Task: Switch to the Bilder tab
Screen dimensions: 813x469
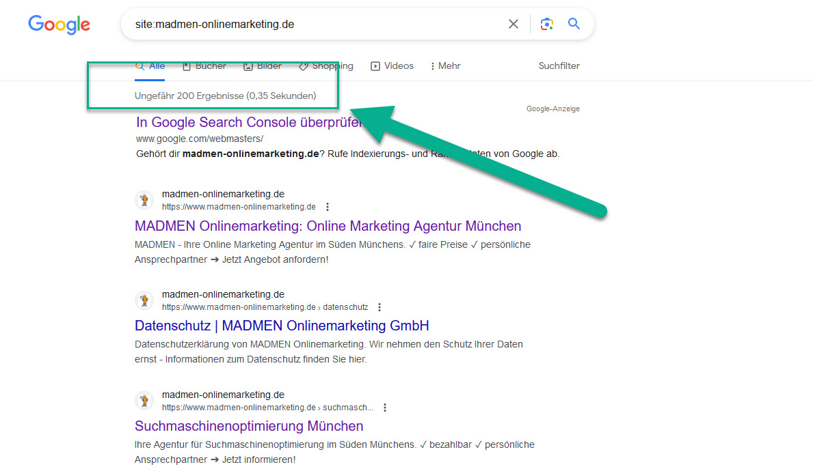Action: (263, 66)
